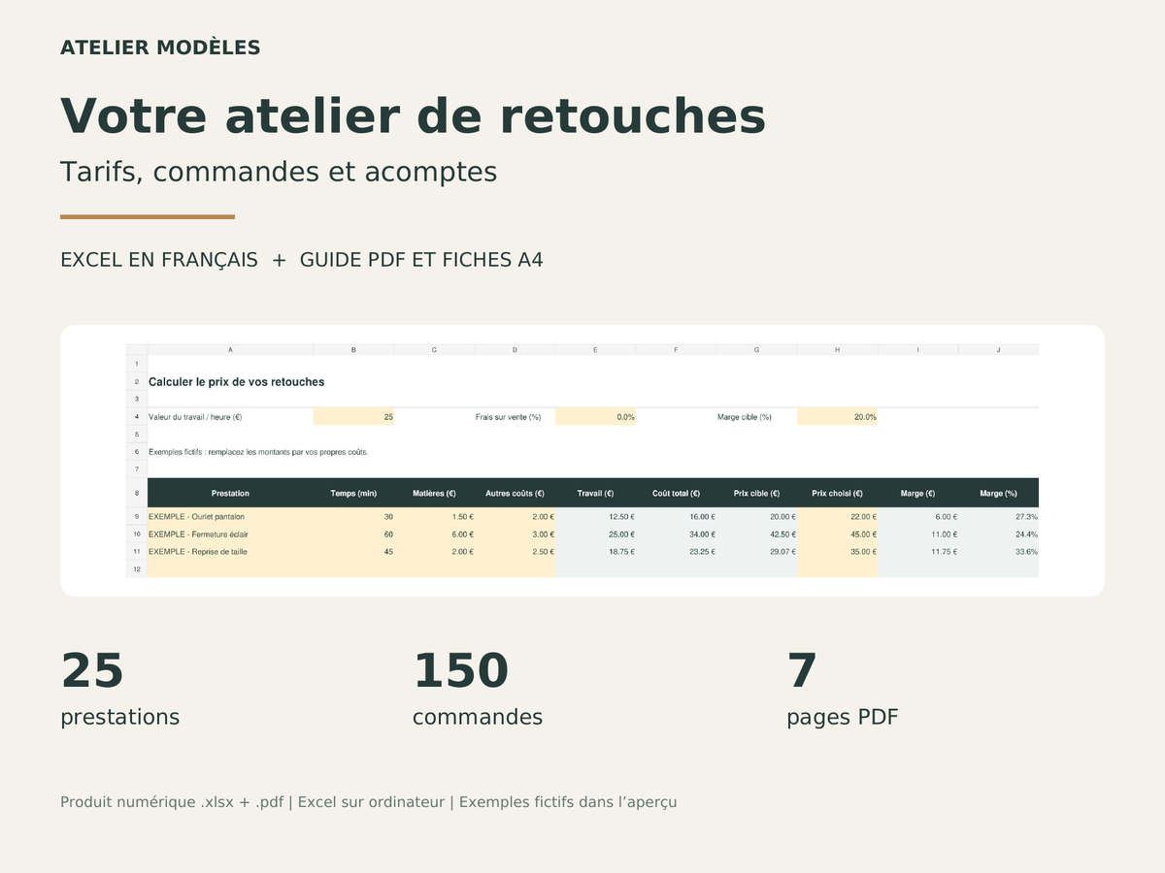
Task: Click the 12.50 € Travail cell
Action: pos(595,517)
